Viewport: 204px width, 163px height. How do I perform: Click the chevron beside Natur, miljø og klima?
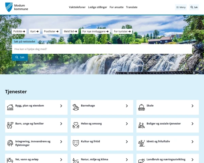[127, 160]
